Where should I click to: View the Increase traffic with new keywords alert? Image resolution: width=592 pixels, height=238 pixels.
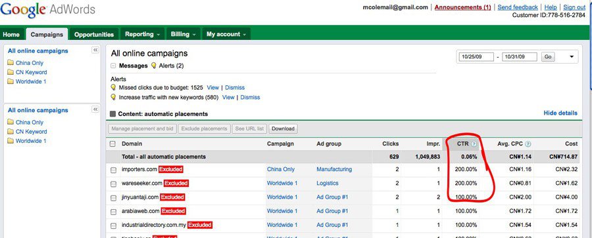pos(228,97)
